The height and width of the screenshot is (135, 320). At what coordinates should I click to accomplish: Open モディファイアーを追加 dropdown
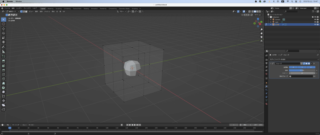[x=294, y=59]
